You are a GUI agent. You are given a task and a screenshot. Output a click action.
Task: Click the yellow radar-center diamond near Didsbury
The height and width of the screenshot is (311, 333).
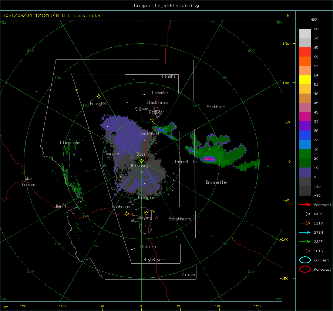[x=141, y=161]
